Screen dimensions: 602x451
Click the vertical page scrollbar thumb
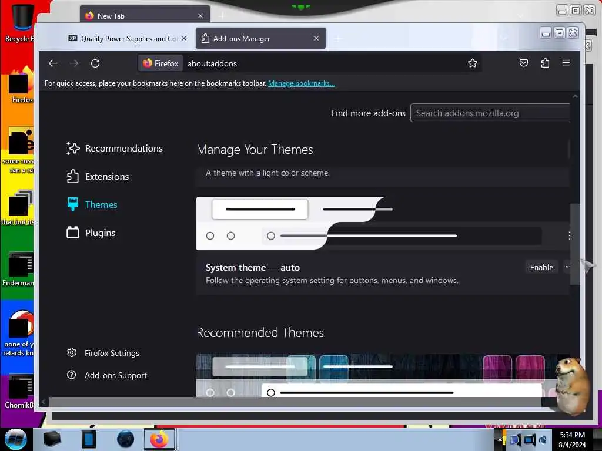575,244
